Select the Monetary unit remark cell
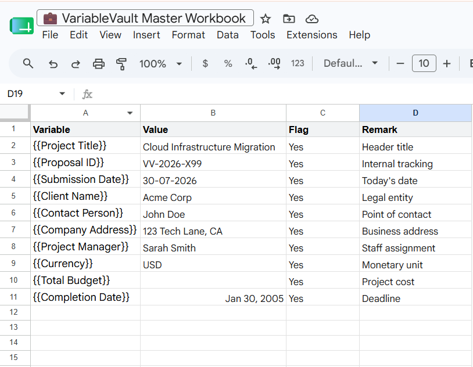Image resolution: width=473 pixels, height=367 pixels. pos(415,264)
